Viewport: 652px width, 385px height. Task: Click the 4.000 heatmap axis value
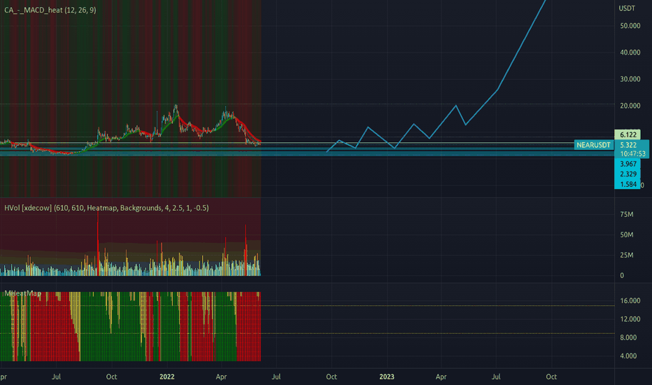point(628,356)
